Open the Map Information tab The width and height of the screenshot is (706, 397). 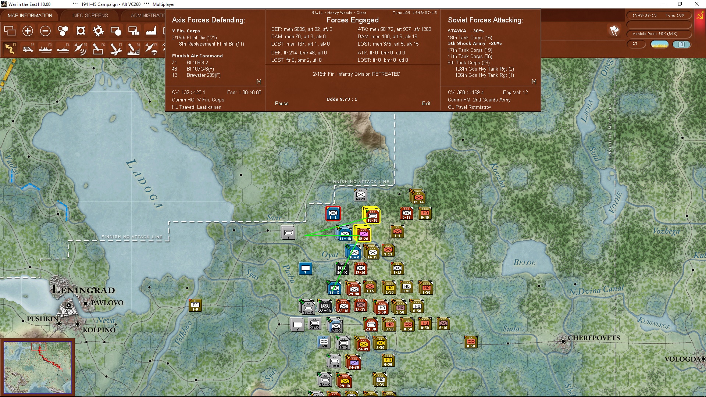30,15
